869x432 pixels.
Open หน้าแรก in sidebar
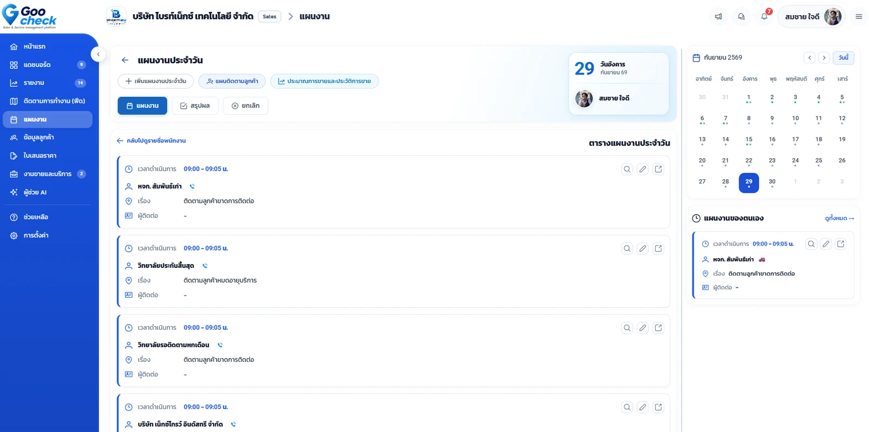(x=48, y=47)
